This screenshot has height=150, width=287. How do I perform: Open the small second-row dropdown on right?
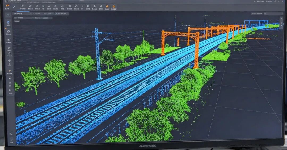coord(47,18)
